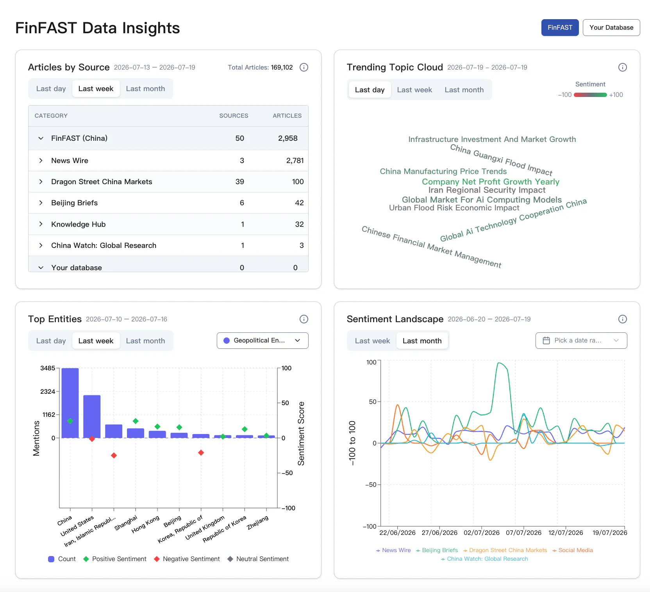Click the United States mentions bar
This screenshot has width=650, height=592.
click(92, 416)
